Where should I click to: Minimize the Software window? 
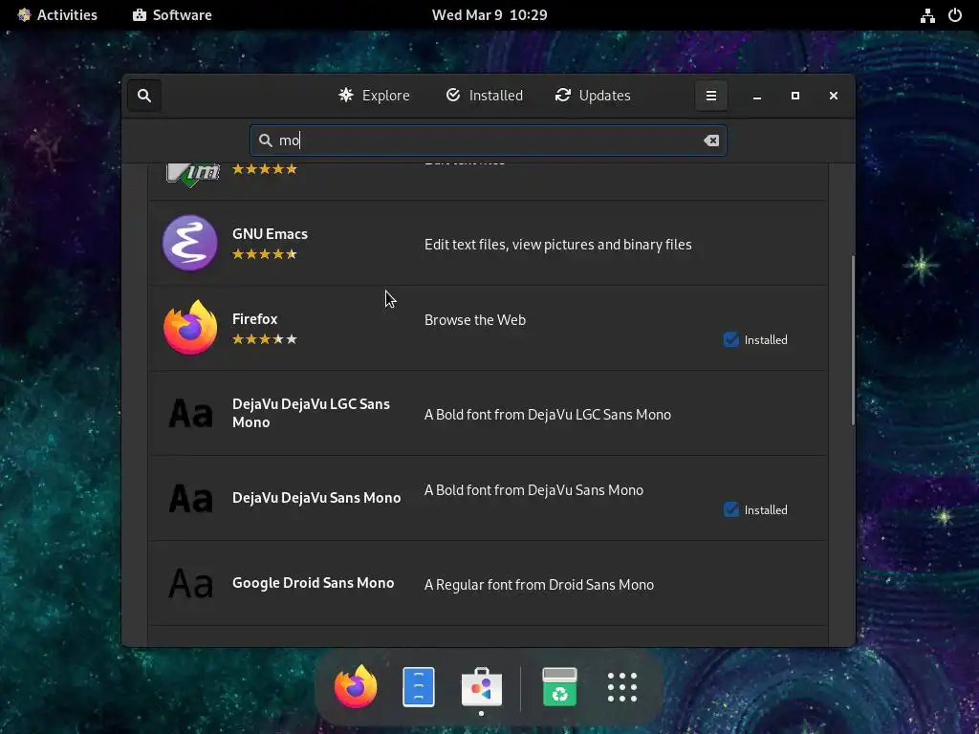[757, 96]
